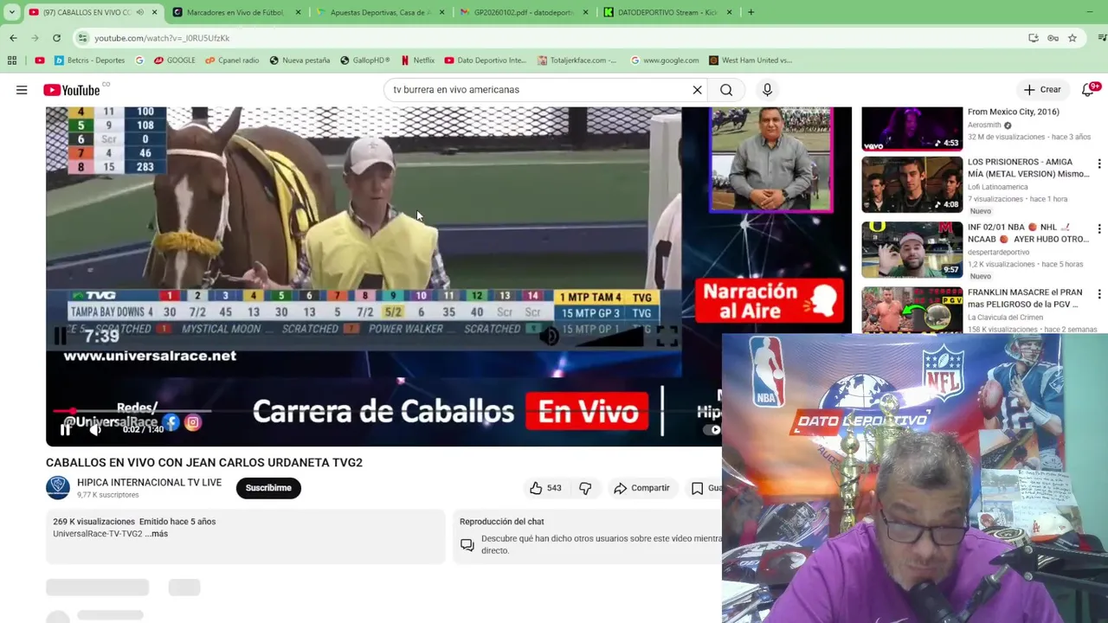Dislike the video
Screen dimensions: 1108x623
pos(585,488)
